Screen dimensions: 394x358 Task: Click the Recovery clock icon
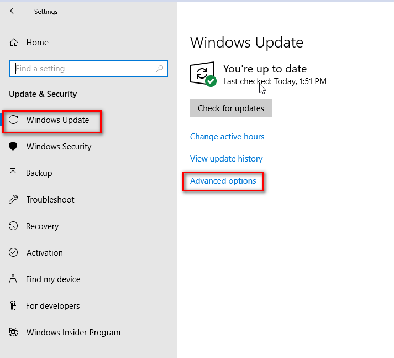13,226
